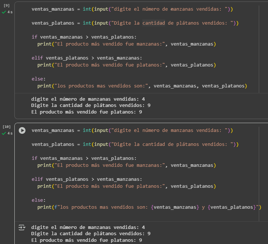Click the green checkmark of cell 9
Viewport: 268px width, 244px height.
point(4,12)
